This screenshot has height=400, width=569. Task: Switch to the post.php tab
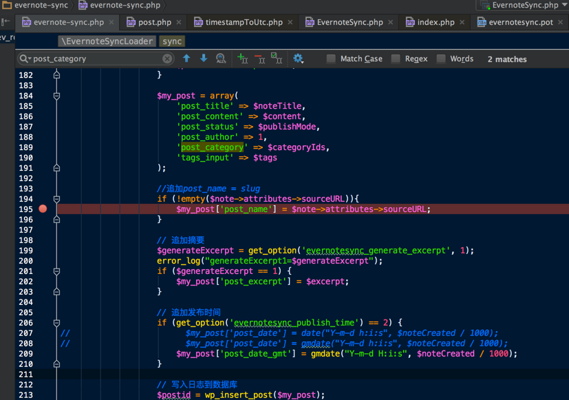(154, 22)
